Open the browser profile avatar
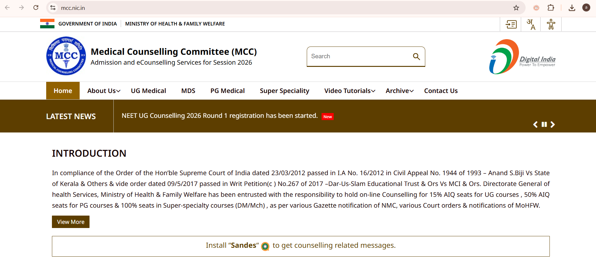596x271 pixels. pyautogui.click(x=586, y=8)
